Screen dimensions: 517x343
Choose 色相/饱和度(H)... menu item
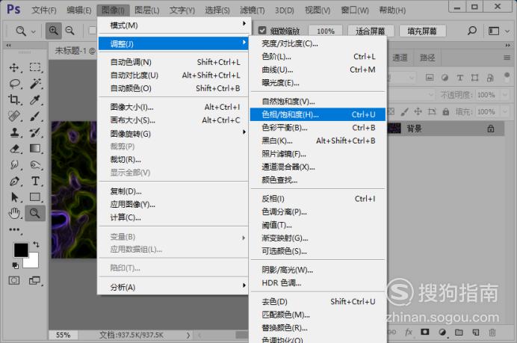coord(318,114)
